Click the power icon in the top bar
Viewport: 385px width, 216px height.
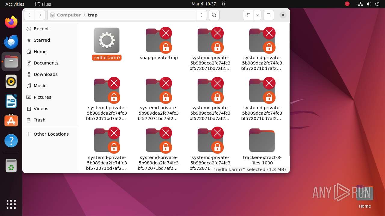[377, 4]
